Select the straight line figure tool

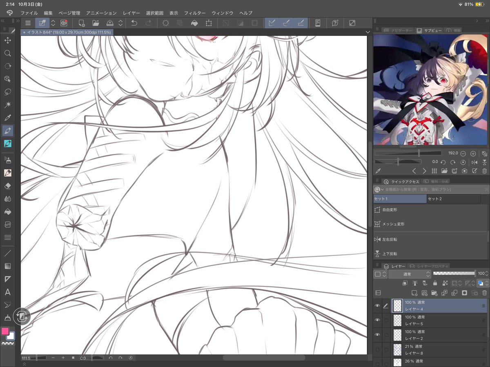(x=7, y=253)
